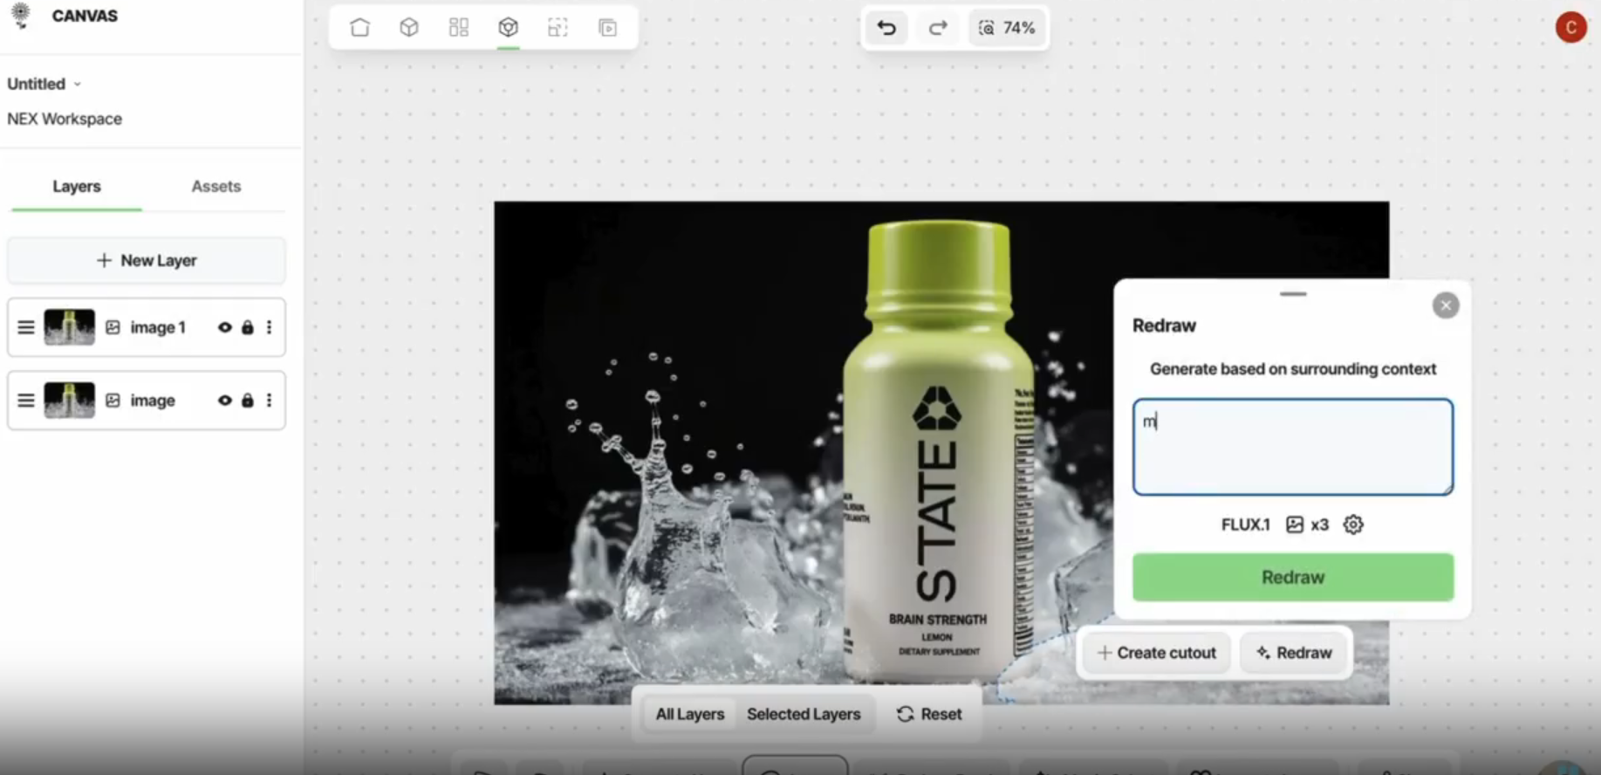
Task: Toggle lock on image 1 layer
Action: tap(248, 327)
